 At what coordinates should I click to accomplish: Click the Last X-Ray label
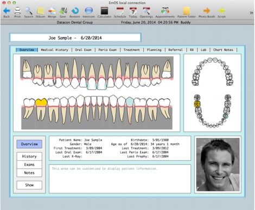tap(72, 156)
